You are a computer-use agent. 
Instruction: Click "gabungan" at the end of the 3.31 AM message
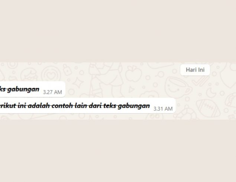[134, 106]
